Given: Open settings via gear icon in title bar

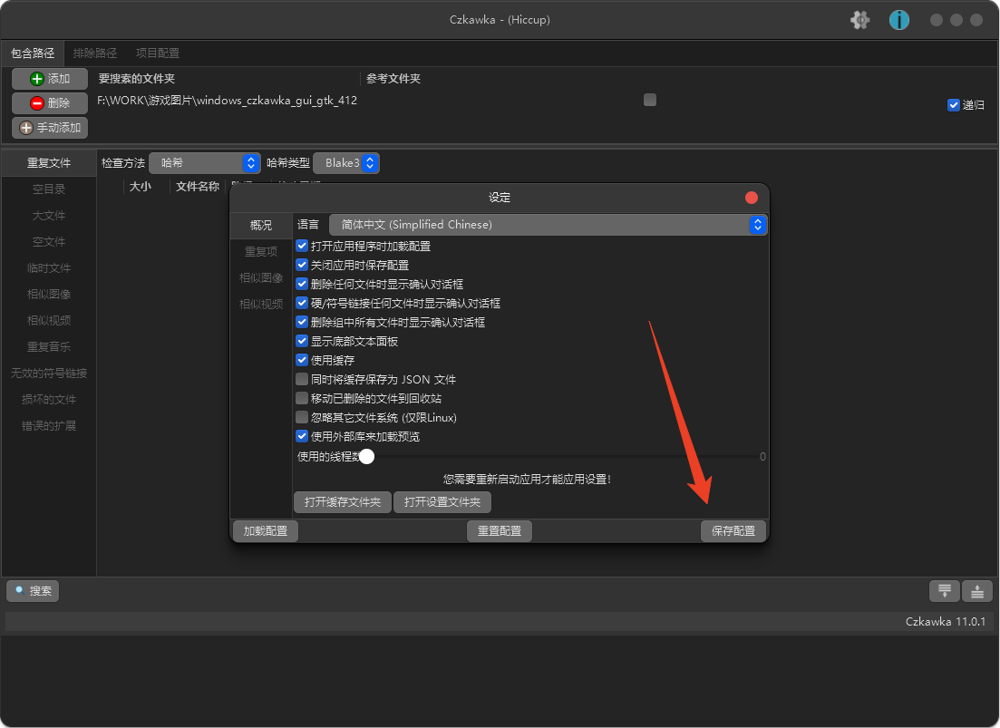Looking at the screenshot, I should tap(859, 19).
